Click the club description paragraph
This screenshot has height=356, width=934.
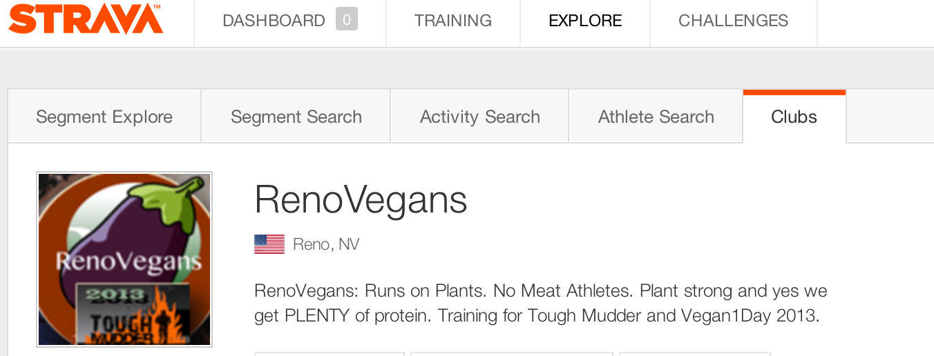pos(541,303)
